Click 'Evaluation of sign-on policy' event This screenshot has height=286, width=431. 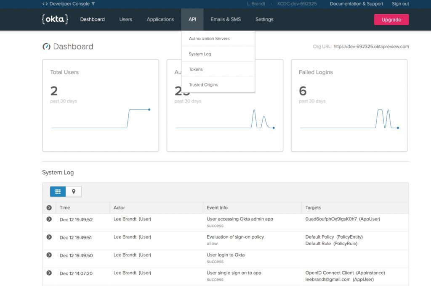pos(235,237)
